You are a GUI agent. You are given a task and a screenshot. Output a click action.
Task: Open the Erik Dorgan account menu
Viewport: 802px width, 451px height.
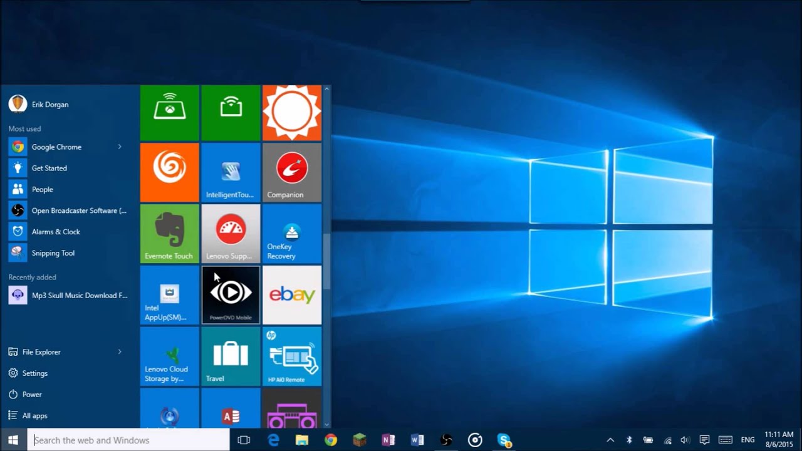39,104
